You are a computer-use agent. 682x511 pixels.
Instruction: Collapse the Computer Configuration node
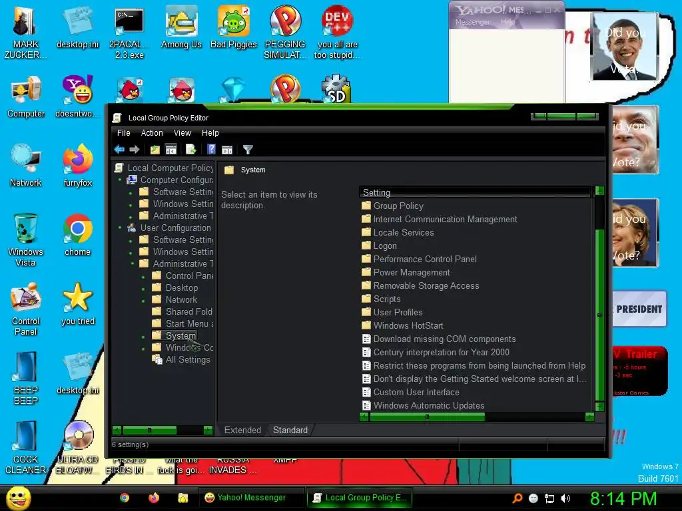click(x=121, y=180)
